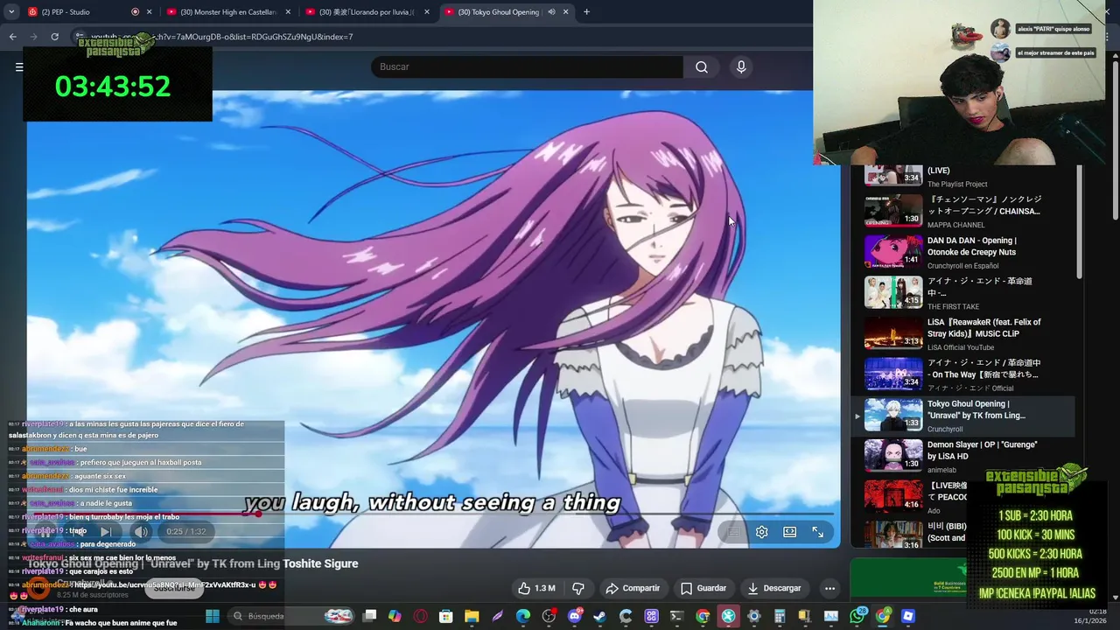Open Calculator from the taskbar
Screen dimensions: 1120x630
click(780, 616)
